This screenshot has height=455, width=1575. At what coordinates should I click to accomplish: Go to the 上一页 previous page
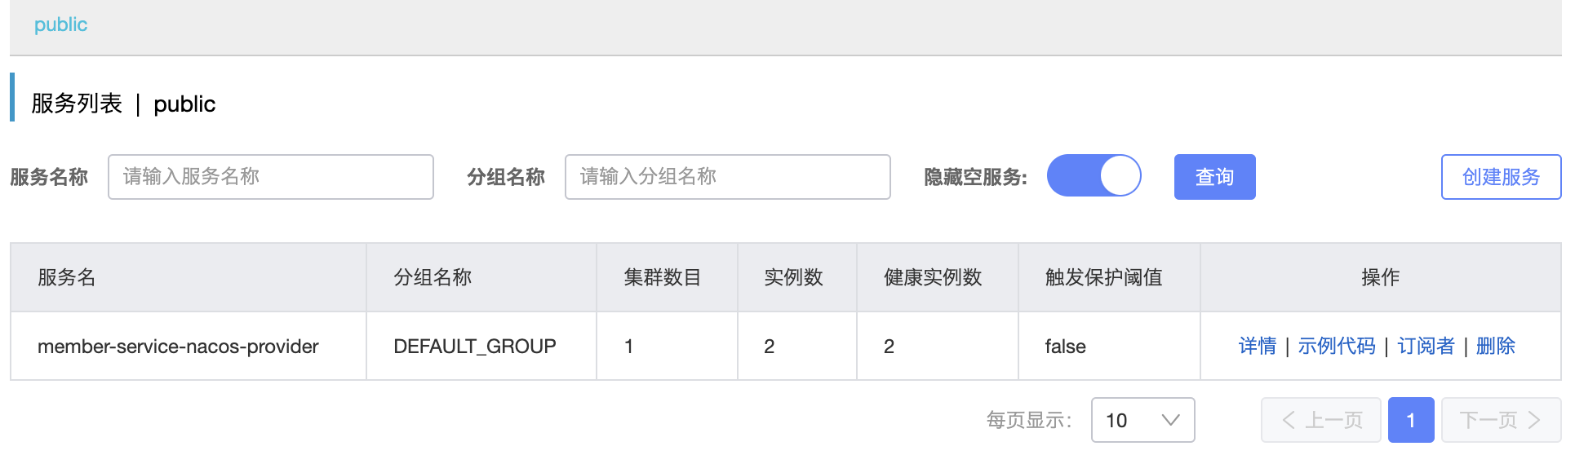1320,420
